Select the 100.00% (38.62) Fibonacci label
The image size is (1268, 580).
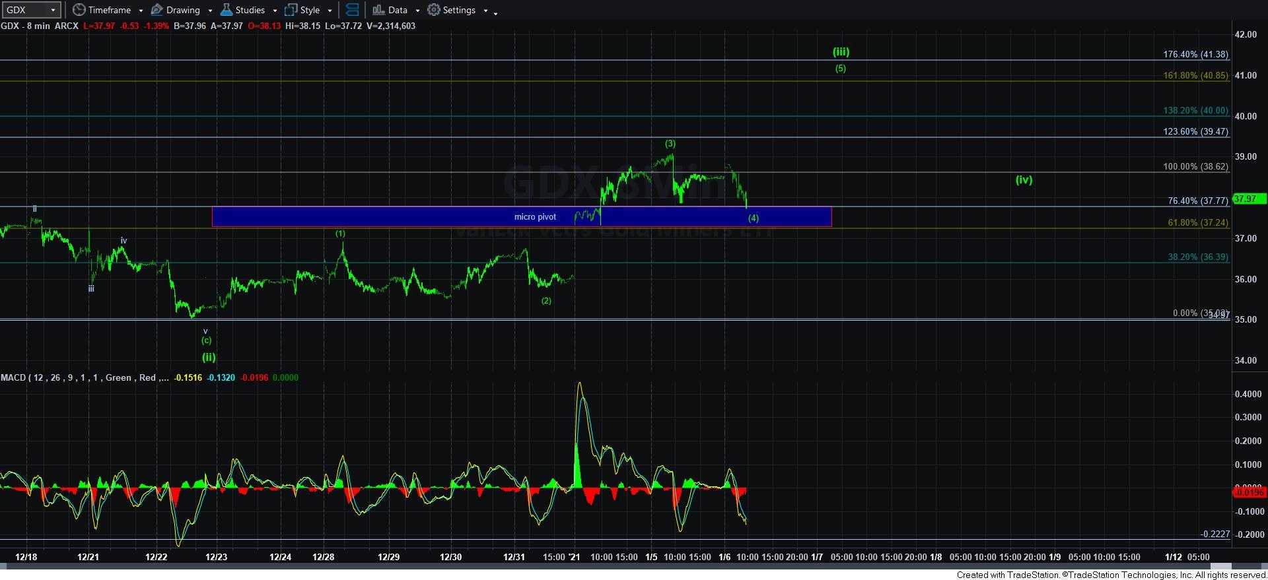[x=1195, y=167]
